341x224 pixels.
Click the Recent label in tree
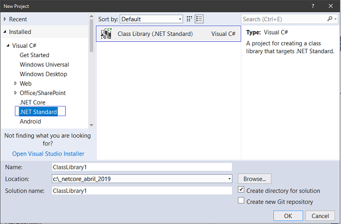coord(18,19)
